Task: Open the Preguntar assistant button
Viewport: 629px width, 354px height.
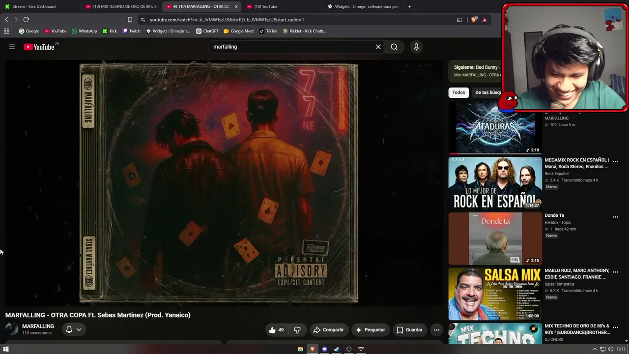Action: click(x=370, y=330)
